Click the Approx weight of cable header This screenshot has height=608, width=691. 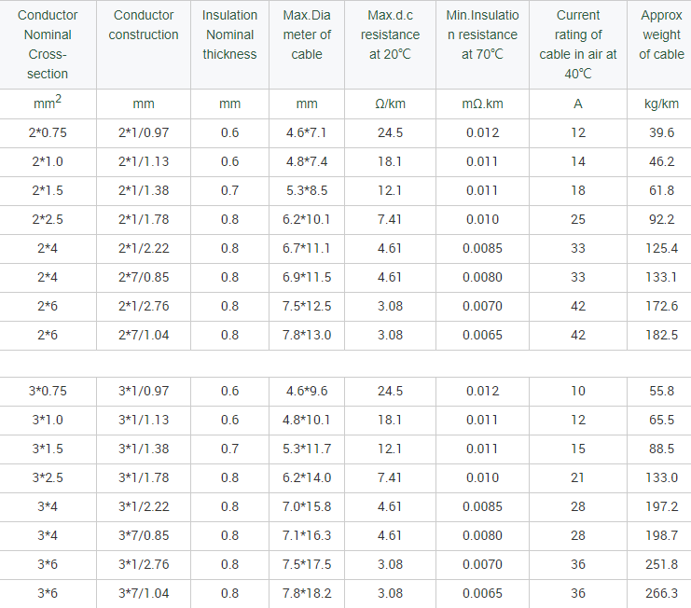[661, 35]
